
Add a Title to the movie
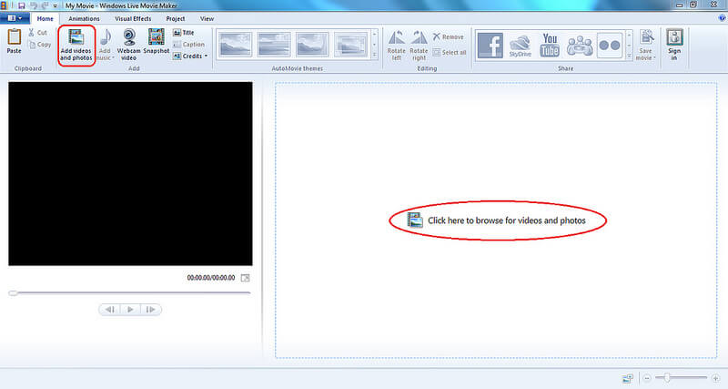click(184, 33)
